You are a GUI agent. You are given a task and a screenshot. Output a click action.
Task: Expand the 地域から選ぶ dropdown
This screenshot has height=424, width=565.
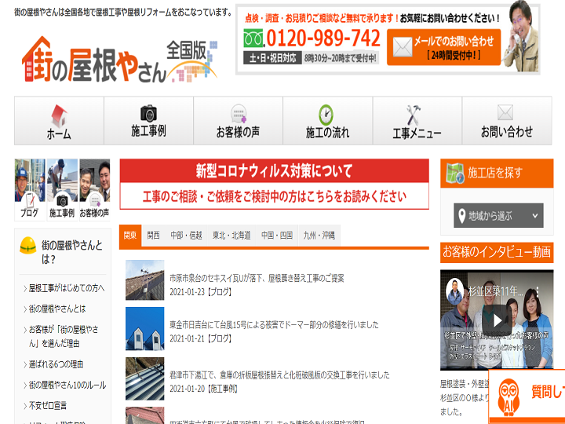498,215
